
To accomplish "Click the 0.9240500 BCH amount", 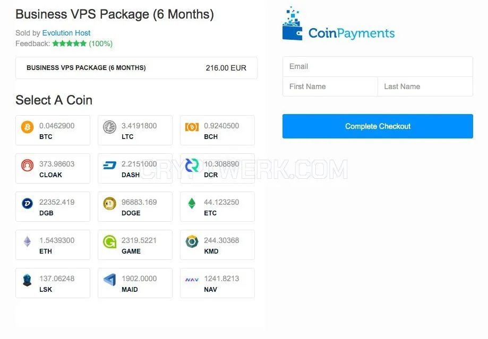I will point(221,126).
